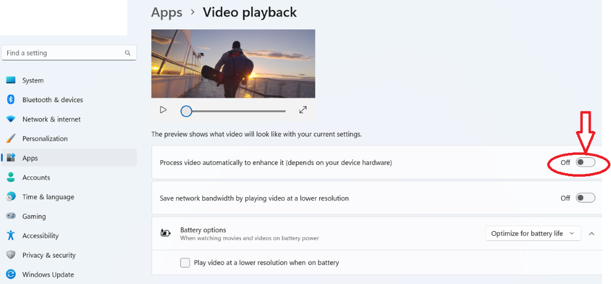Image resolution: width=611 pixels, height=284 pixels.
Task: Click the video preview seek slider
Action: pyautogui.click(x=233, y=111)
